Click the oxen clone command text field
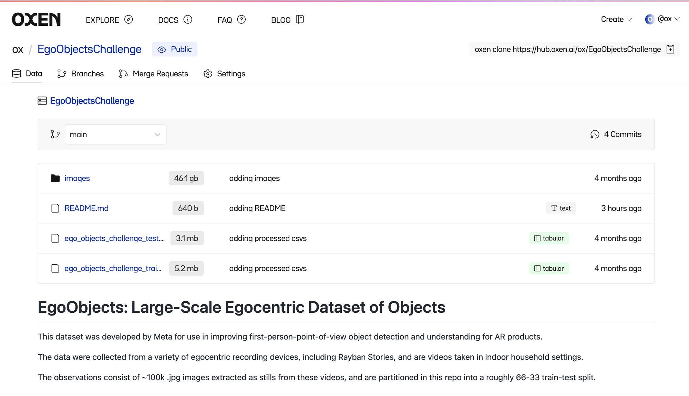Viewport: 689px width, 396px height. (x=567, y=49)
